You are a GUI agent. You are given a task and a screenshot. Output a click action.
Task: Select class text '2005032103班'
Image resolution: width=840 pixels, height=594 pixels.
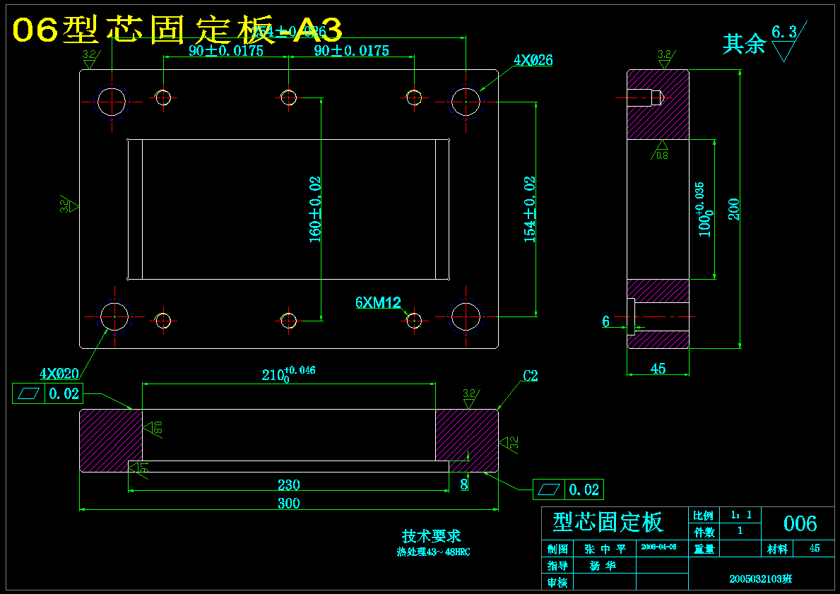pos(761,578)
